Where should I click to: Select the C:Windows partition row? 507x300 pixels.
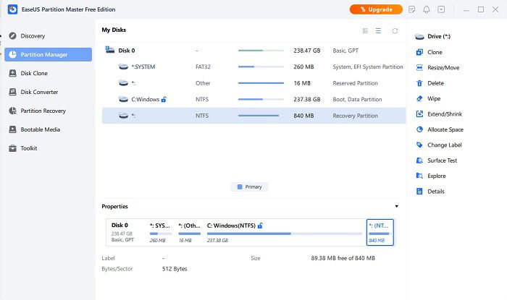(253, 99)
